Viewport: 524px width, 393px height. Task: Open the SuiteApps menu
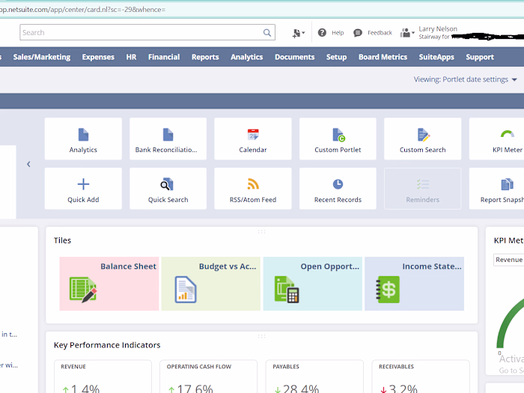(x=436, y=57)
